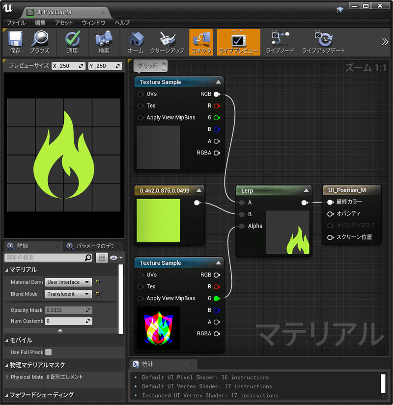Image resolution: width=393 pixels, height=405 pixels.
Task: Click the Lerp output pin
Action: point(305,203)
